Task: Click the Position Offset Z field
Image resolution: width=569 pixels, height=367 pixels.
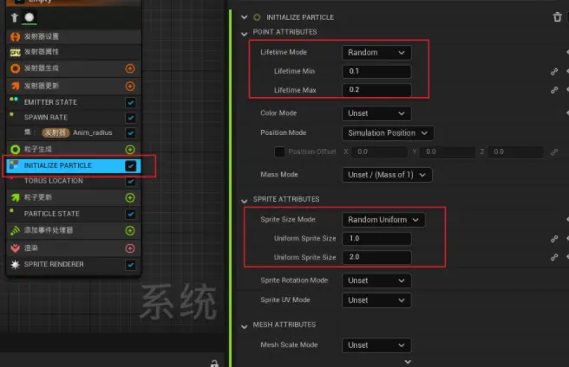Action: [515, 151]
